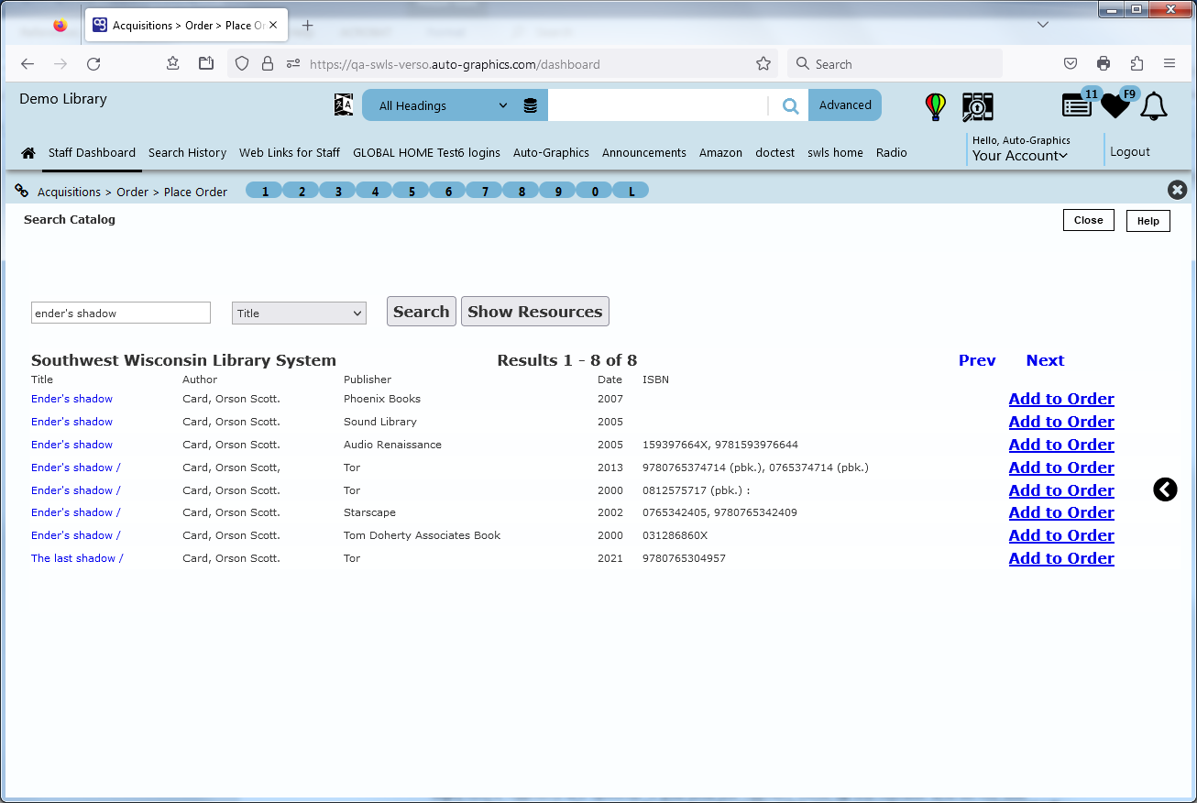The height and width of the screenshot is (803, 1197).
Task: Print the page via printer icon
Action: (1104, 63)
